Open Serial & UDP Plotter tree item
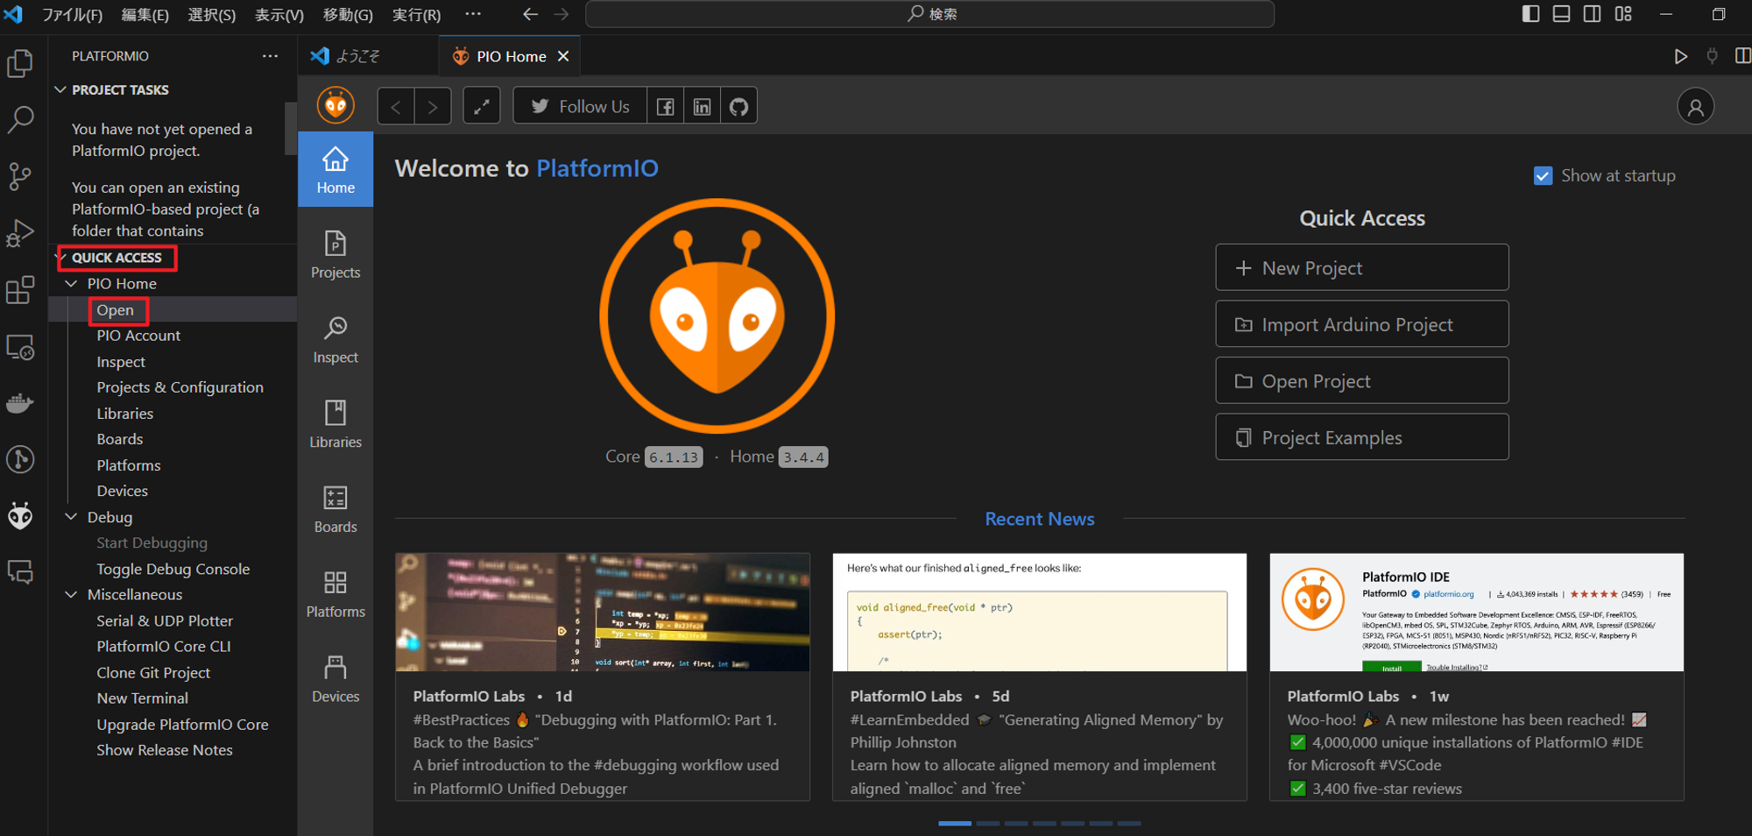Viewport: 1752px width, 836px height. tap(165, 620)
